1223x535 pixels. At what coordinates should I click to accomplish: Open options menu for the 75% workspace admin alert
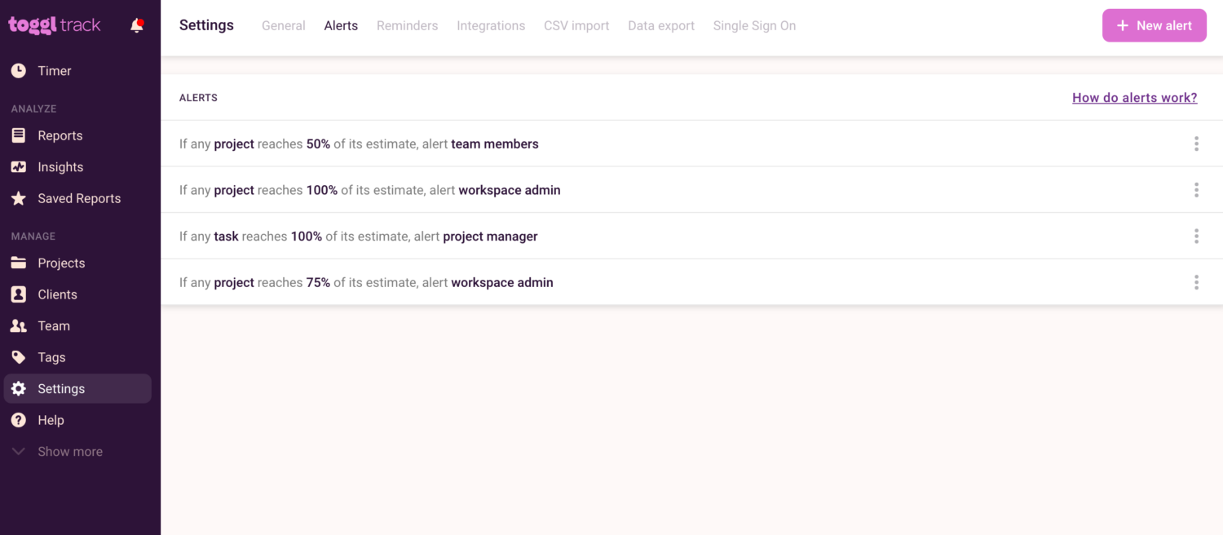[1196, 282]
